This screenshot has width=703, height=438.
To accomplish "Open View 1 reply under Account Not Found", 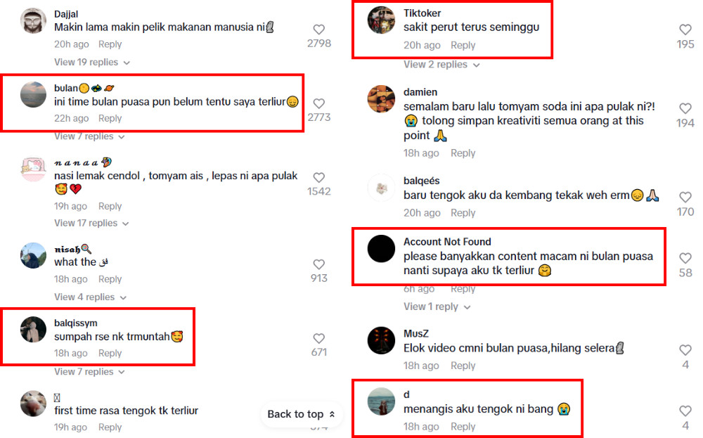I will (437, 307).
